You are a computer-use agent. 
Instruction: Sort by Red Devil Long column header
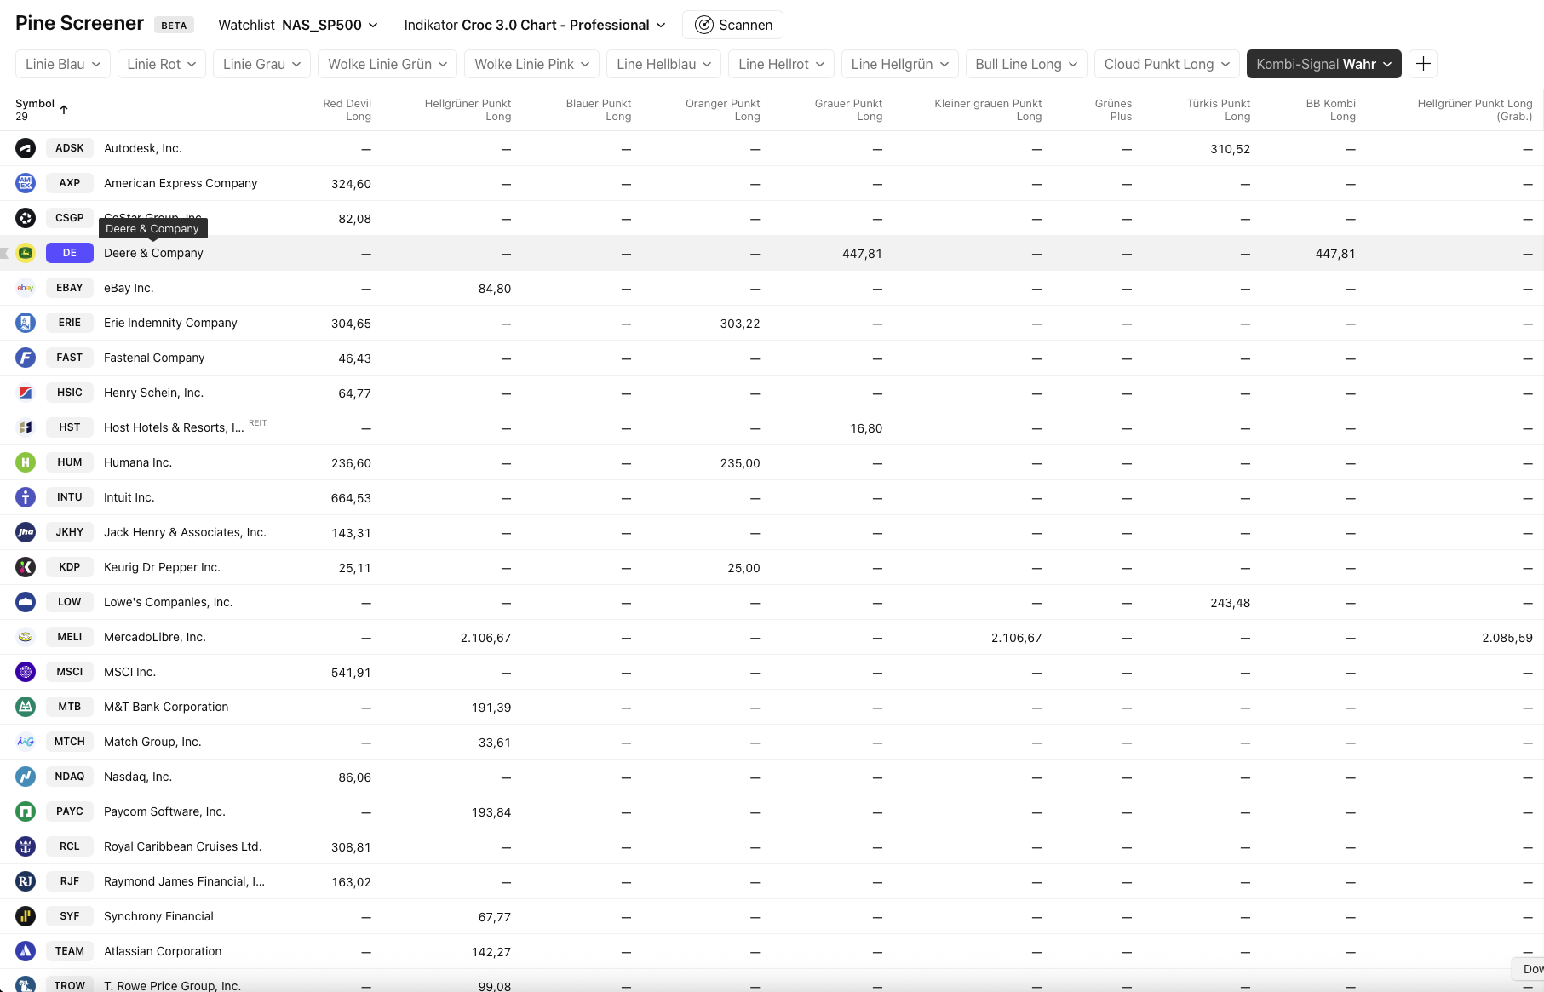click(x=347, y=110)
